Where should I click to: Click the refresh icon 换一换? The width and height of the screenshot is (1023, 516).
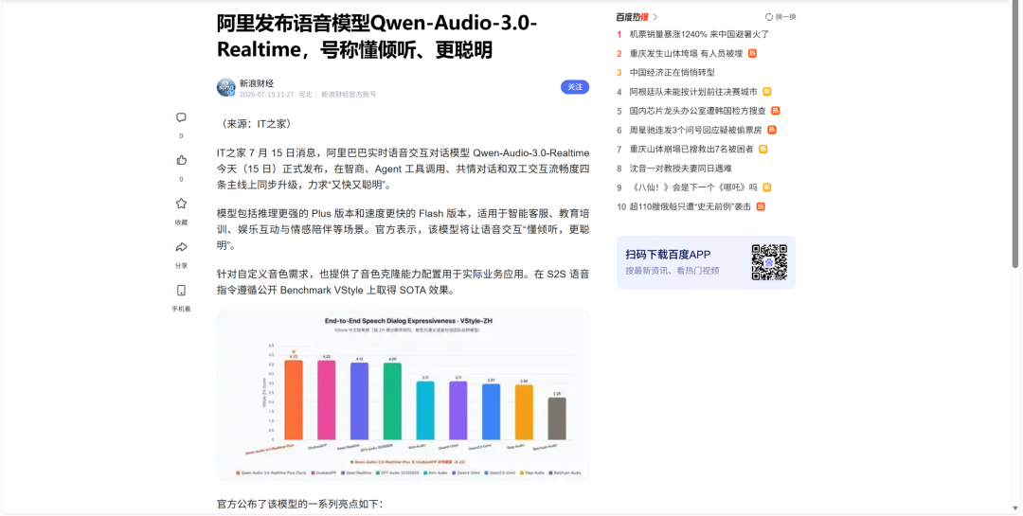click(x=769, y=17)
